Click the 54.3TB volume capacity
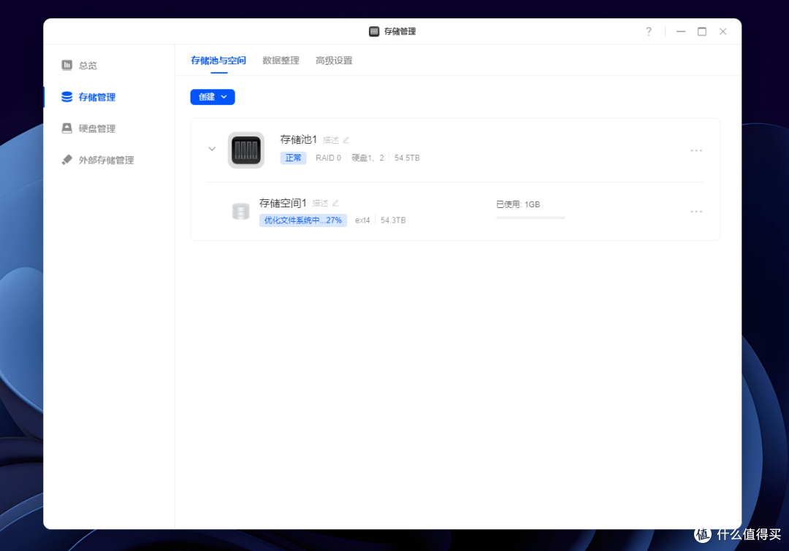Viewport: 789px width, 551px height. (393, 220)
